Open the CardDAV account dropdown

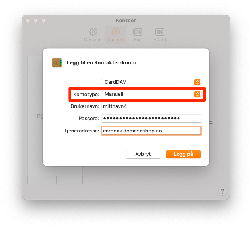pos(151,82)
